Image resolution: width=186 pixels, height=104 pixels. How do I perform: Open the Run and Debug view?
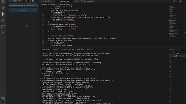click(3, 20)
